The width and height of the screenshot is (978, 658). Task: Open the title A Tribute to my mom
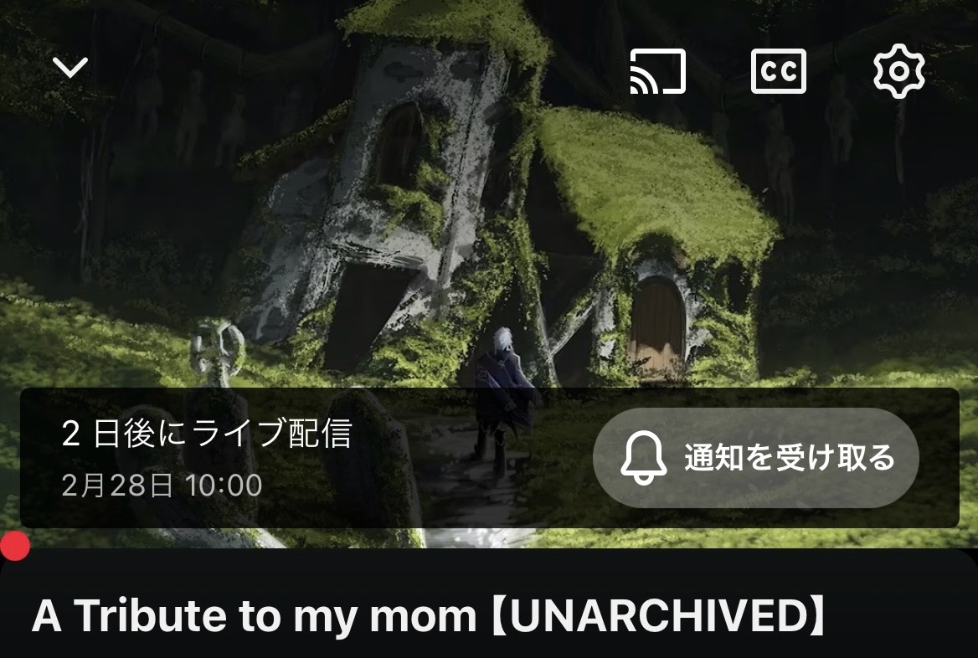[x=254, y=615]
